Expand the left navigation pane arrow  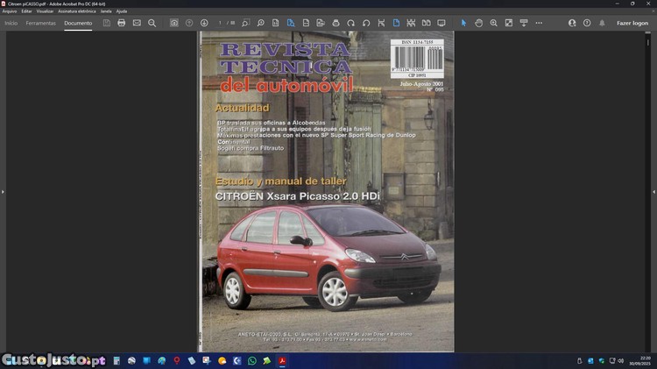coord(3,191)
